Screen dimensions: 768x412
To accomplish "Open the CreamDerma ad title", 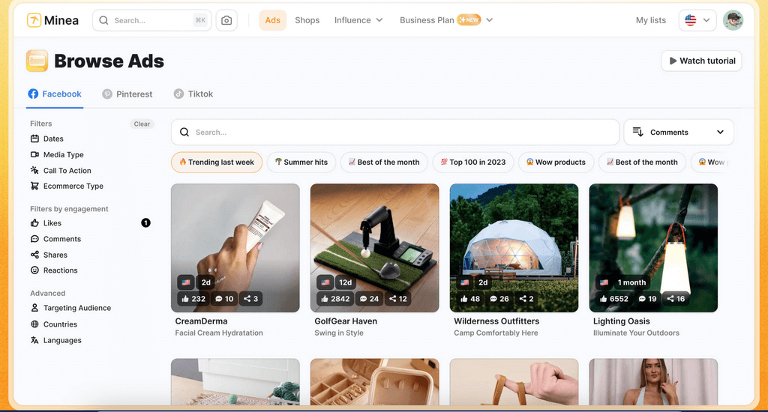I will click(201, 321).
